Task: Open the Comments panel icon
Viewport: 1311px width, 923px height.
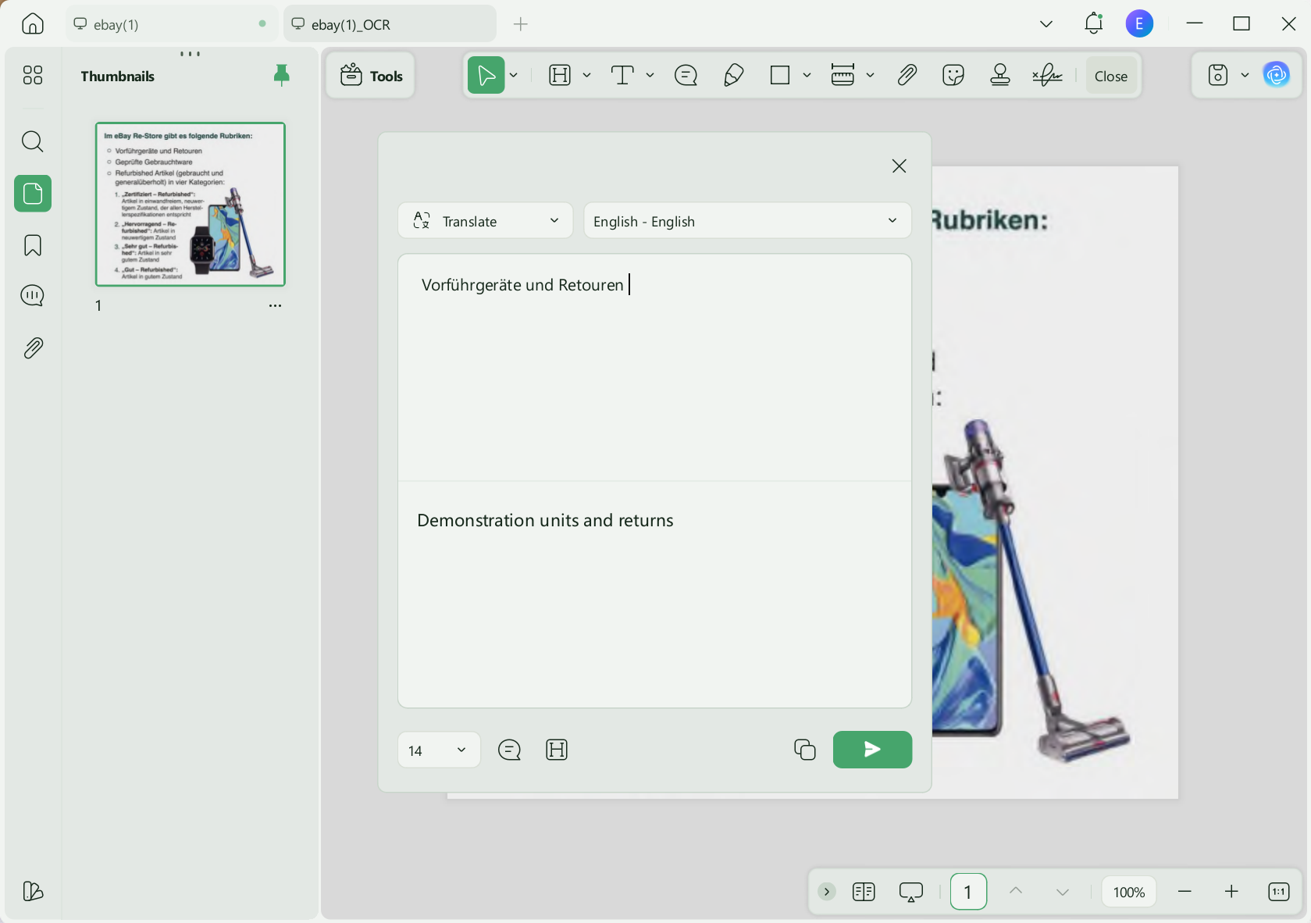Action: (33, 296)
